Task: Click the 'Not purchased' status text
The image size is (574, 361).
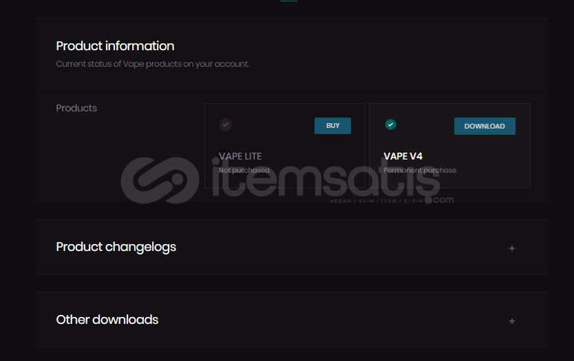Action: pos(244,170)
